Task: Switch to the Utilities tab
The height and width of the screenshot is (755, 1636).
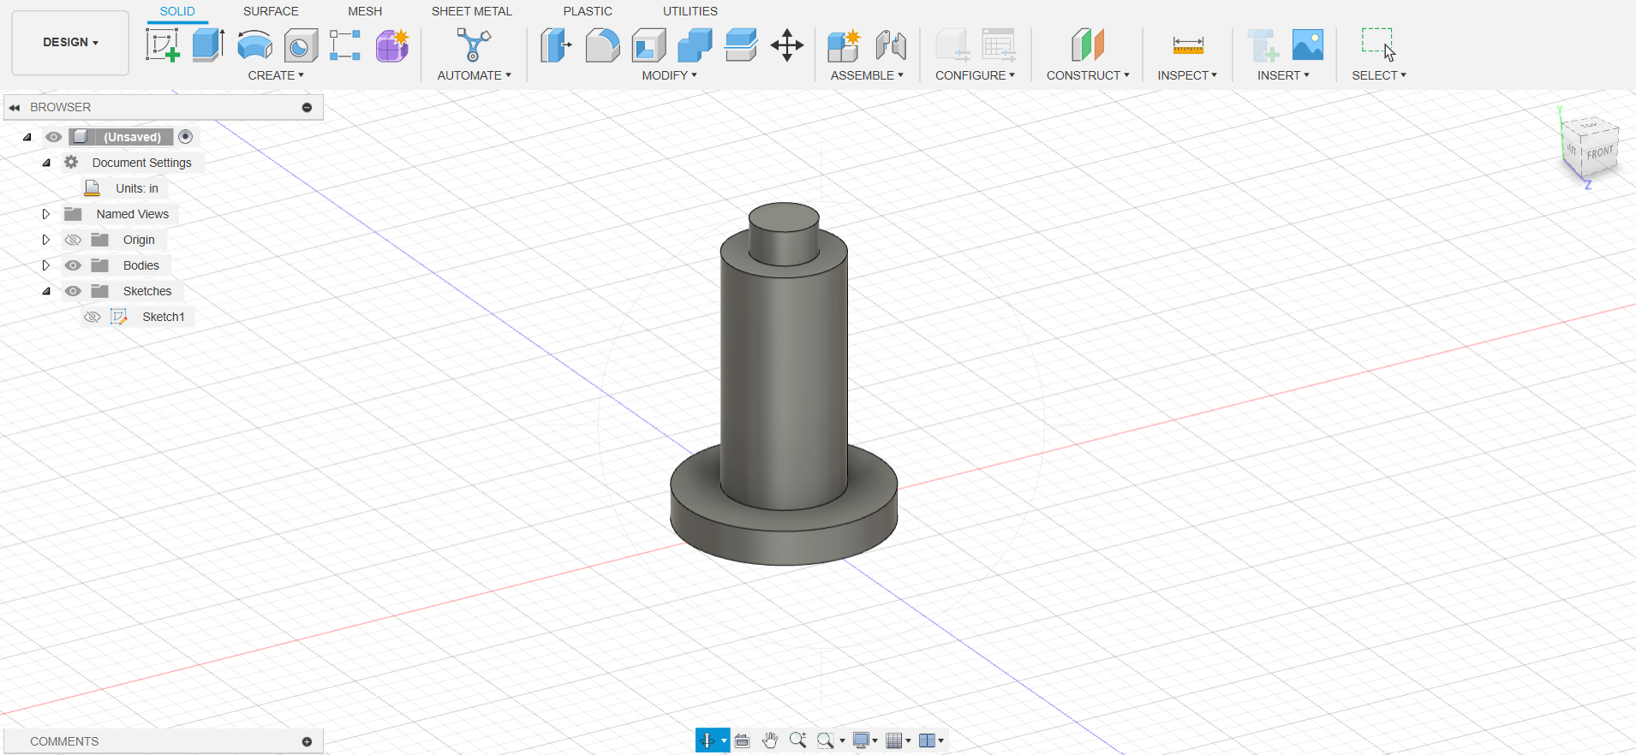Action: [690, 11]
